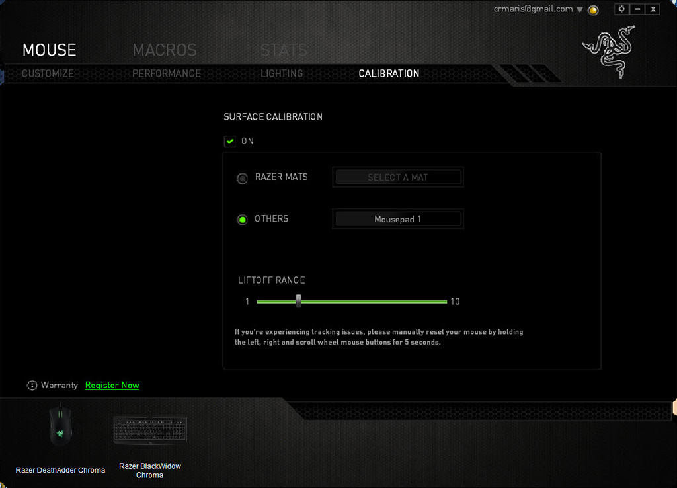Click the Warranty label
The height and width of the screenshot is (488, 677).
(x=59, y=386)
